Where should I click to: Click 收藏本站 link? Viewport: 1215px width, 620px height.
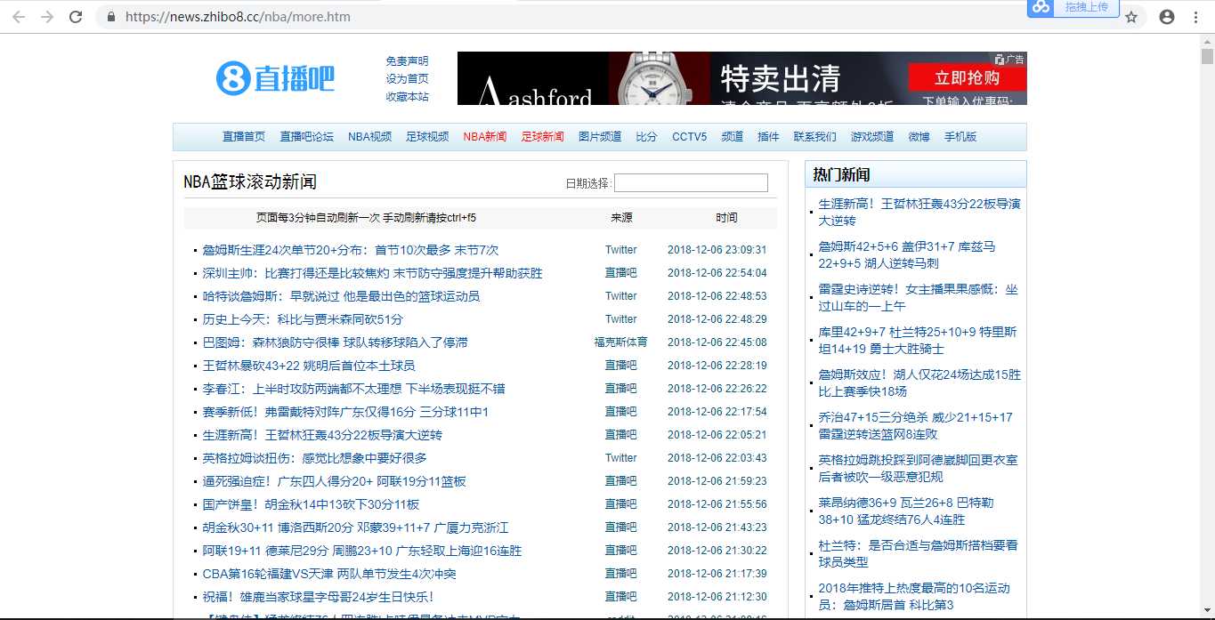click(x=407, y=97)
